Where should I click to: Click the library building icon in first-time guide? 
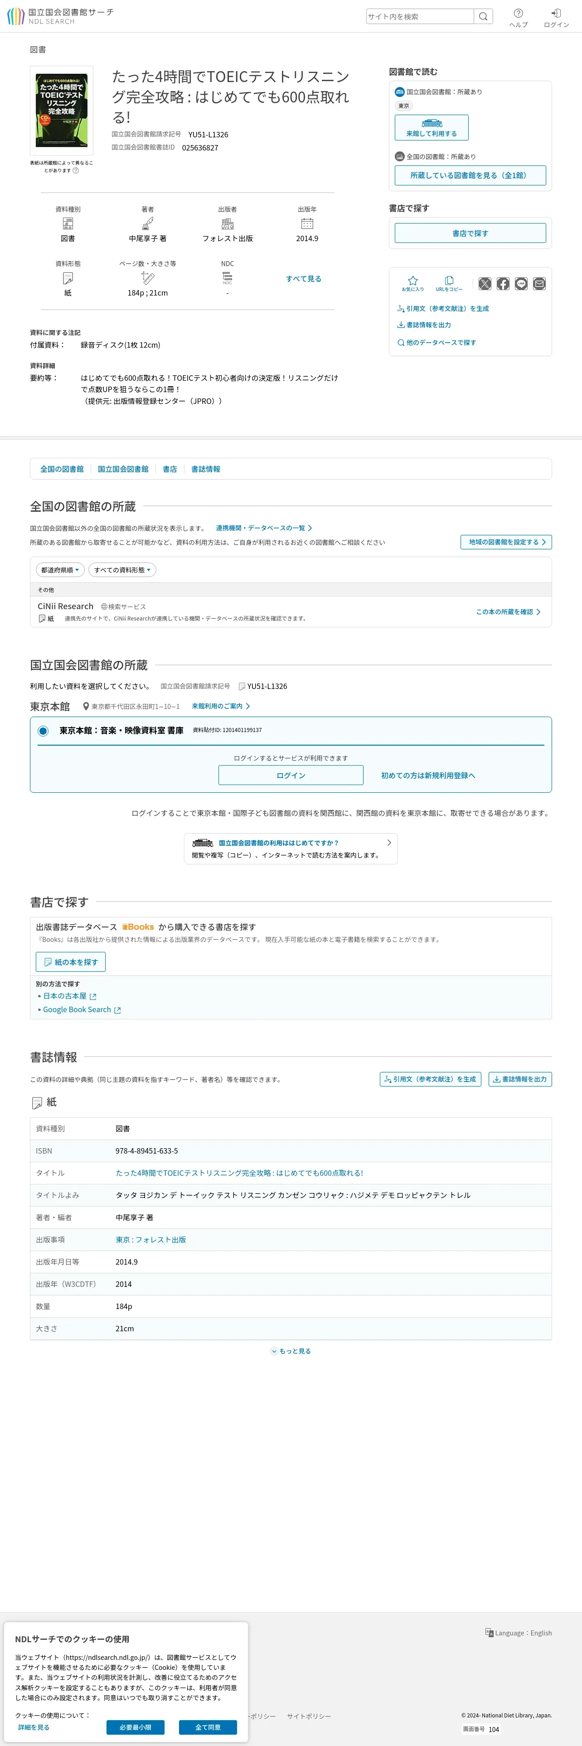pyautogui.click(x=203, y=843)
